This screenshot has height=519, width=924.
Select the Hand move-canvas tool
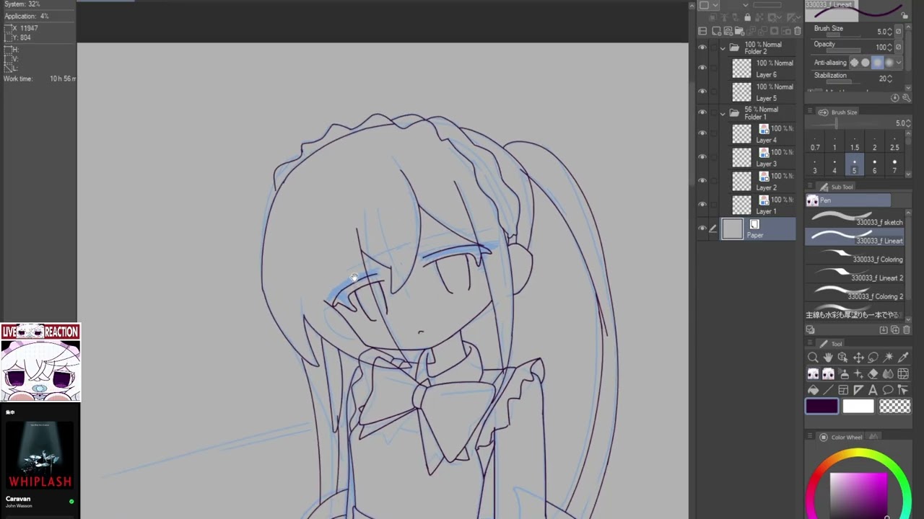click(828, 358)
